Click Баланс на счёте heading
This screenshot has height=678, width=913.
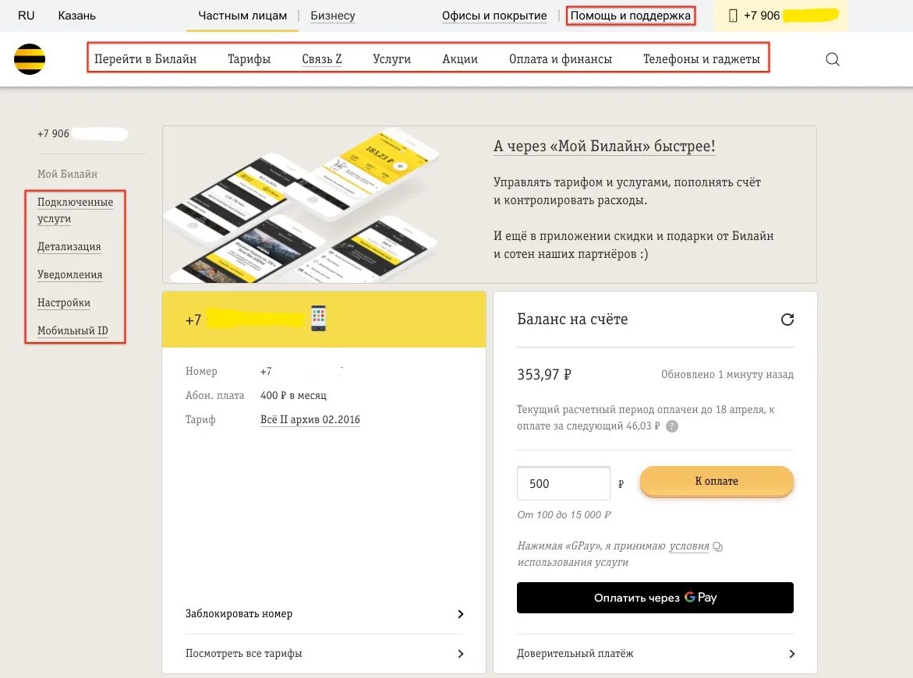(x=572, y=320)
